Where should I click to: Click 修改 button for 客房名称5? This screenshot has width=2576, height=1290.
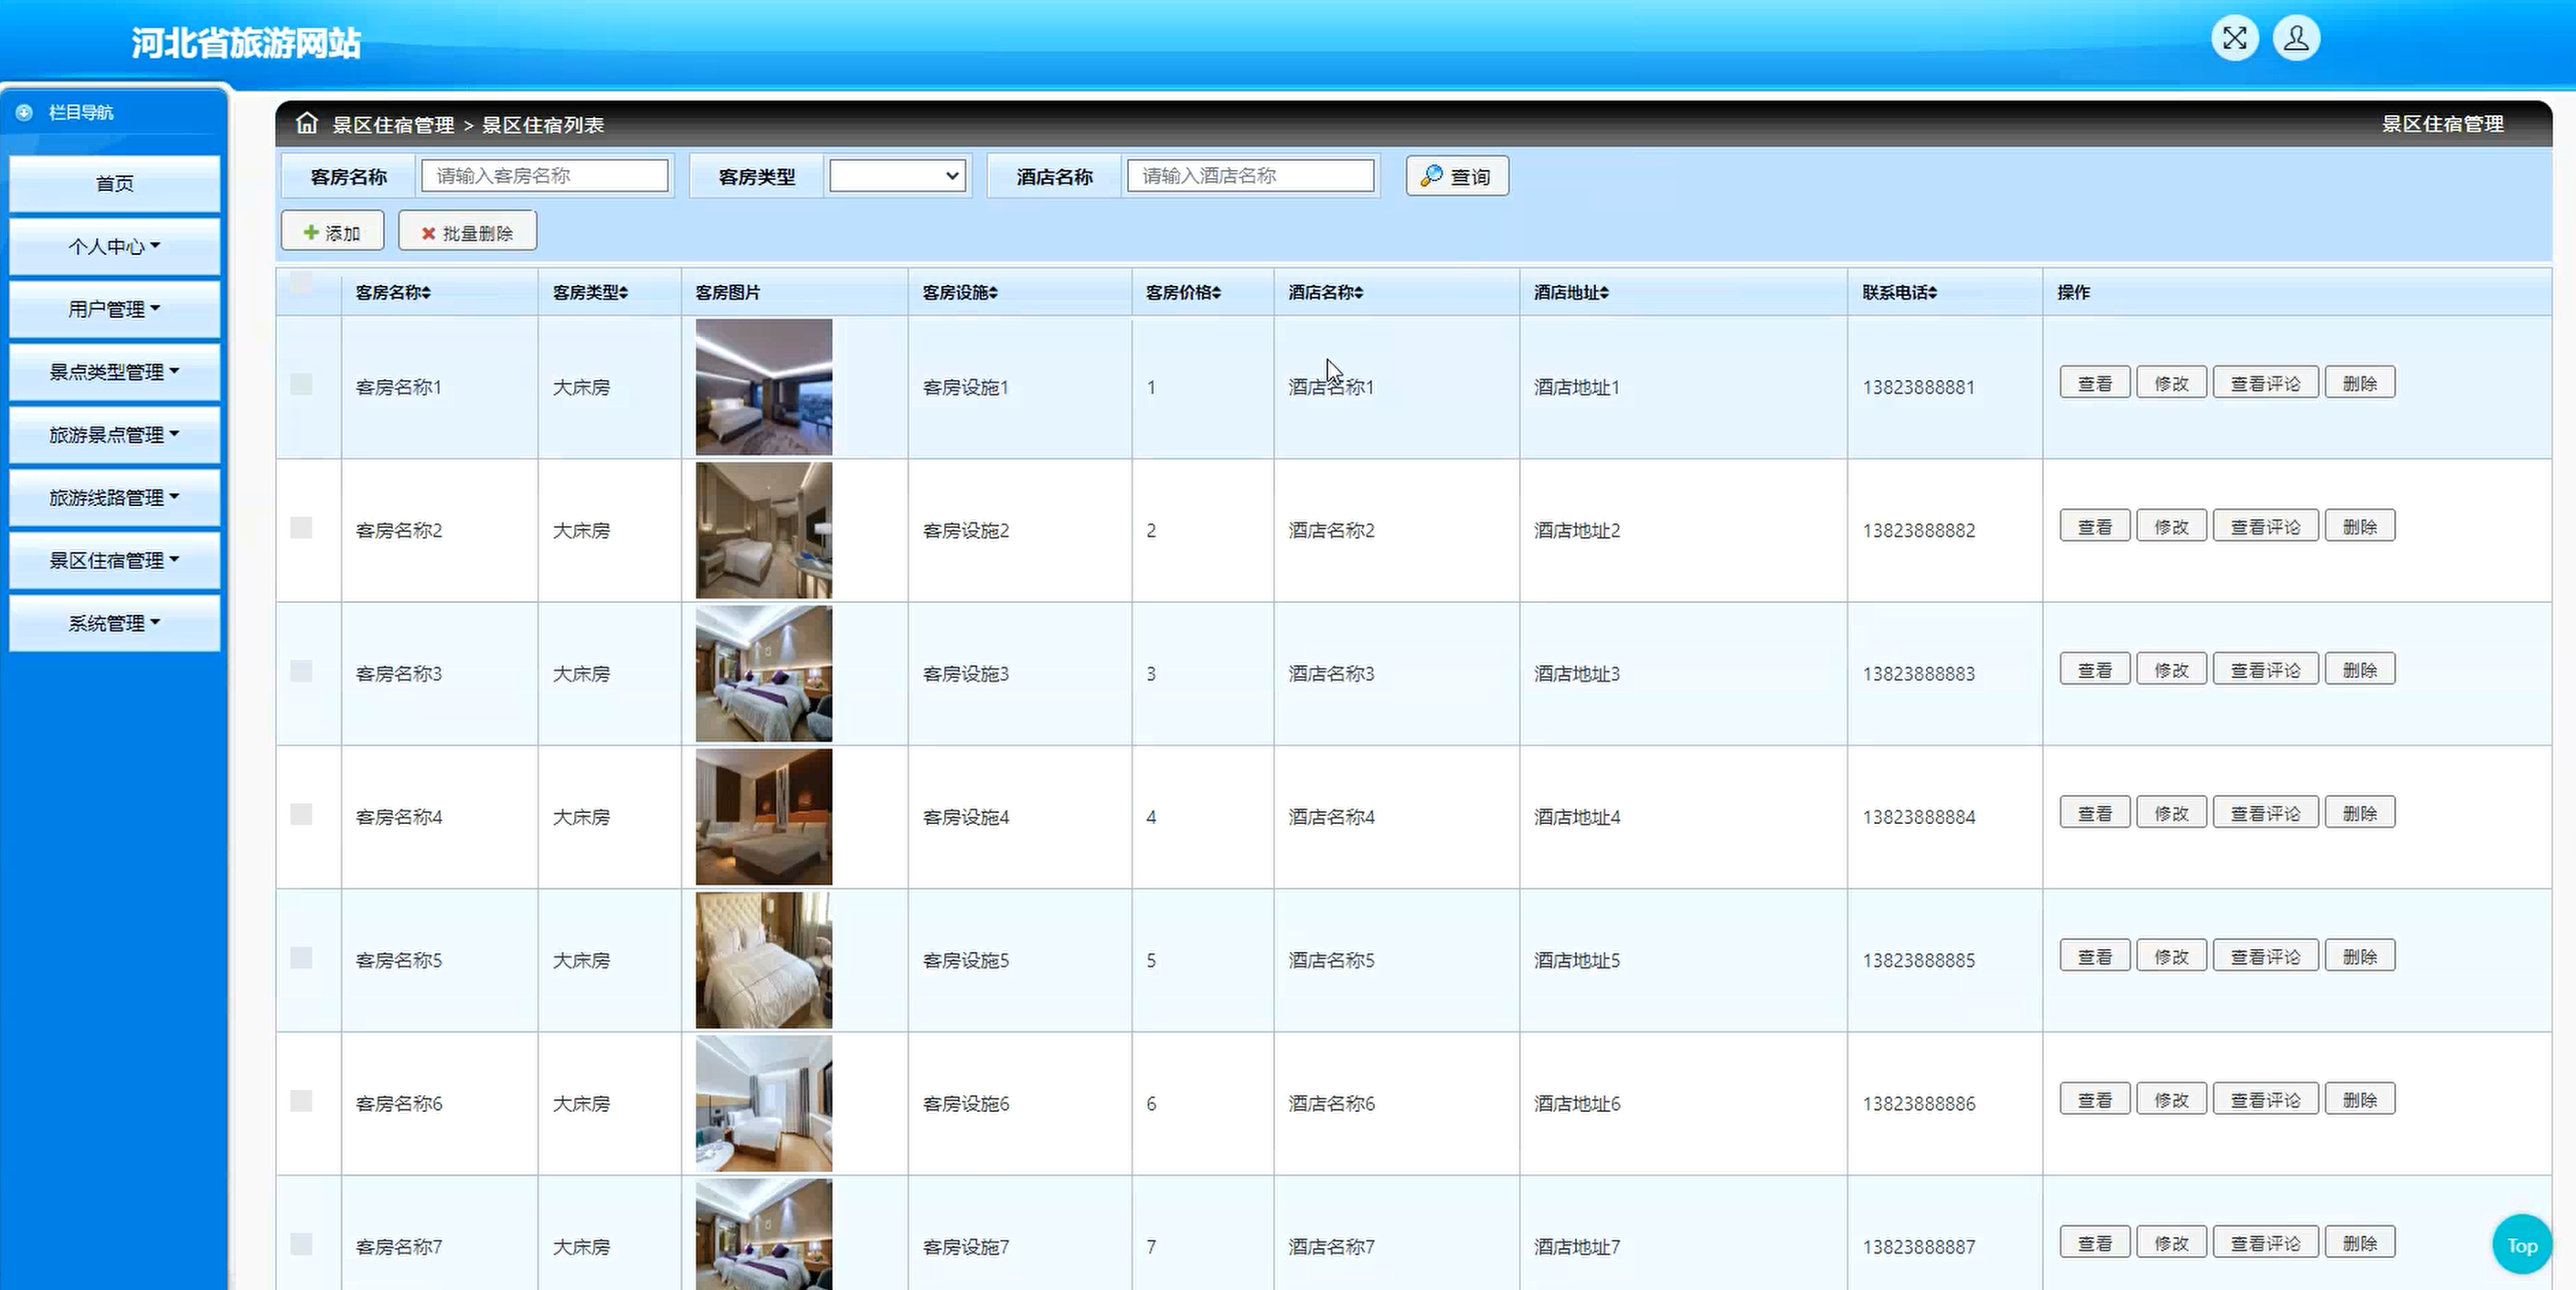pos(2171,957)
